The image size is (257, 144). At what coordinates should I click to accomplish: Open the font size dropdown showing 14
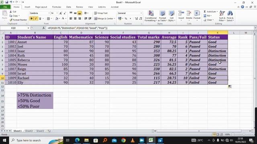tap(57, 13)
